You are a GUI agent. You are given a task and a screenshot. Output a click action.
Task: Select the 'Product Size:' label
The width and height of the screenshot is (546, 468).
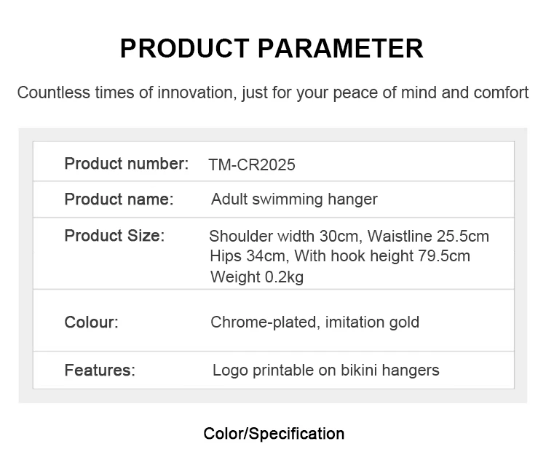pos(114,236)
